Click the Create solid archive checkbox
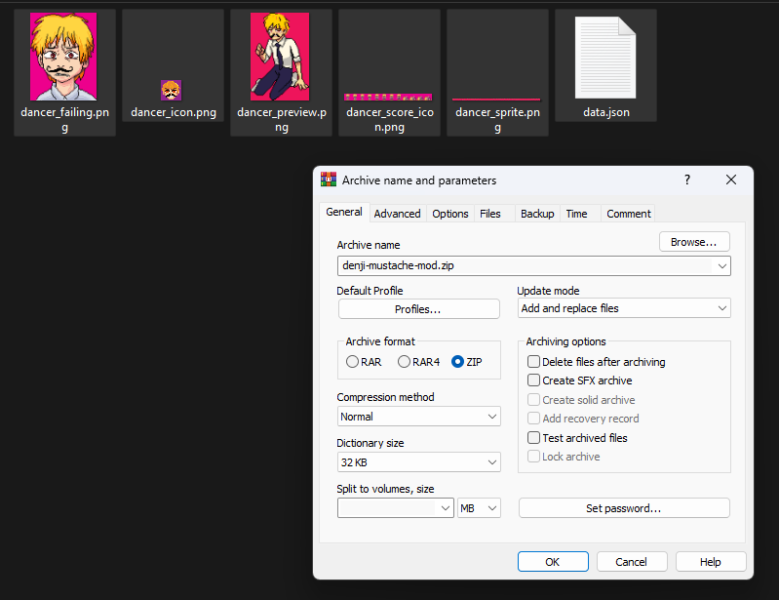Image resolution: width=779 pixels, height=600 pixels. (533, 400)
